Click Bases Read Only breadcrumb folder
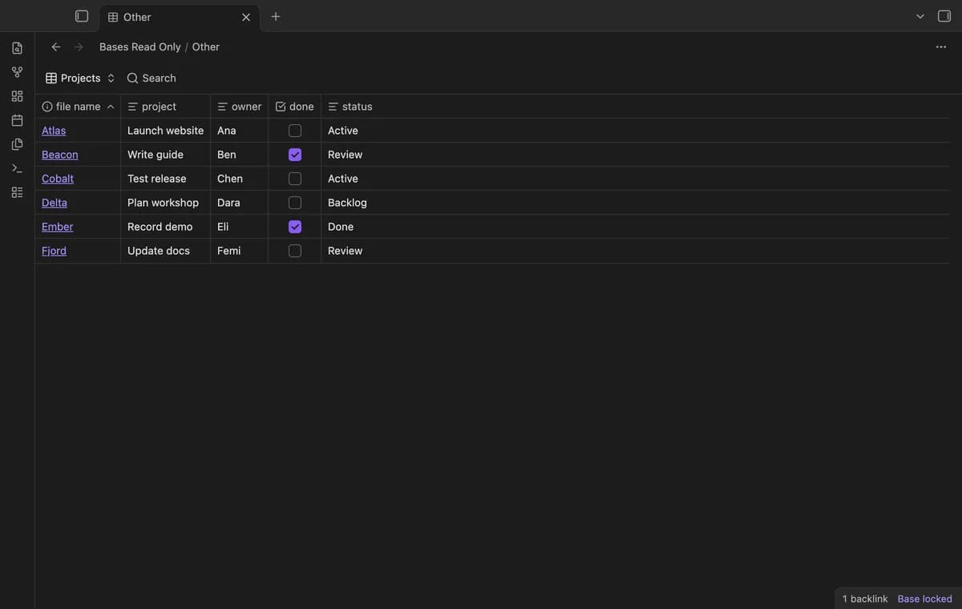 click(x=140, y=46)
